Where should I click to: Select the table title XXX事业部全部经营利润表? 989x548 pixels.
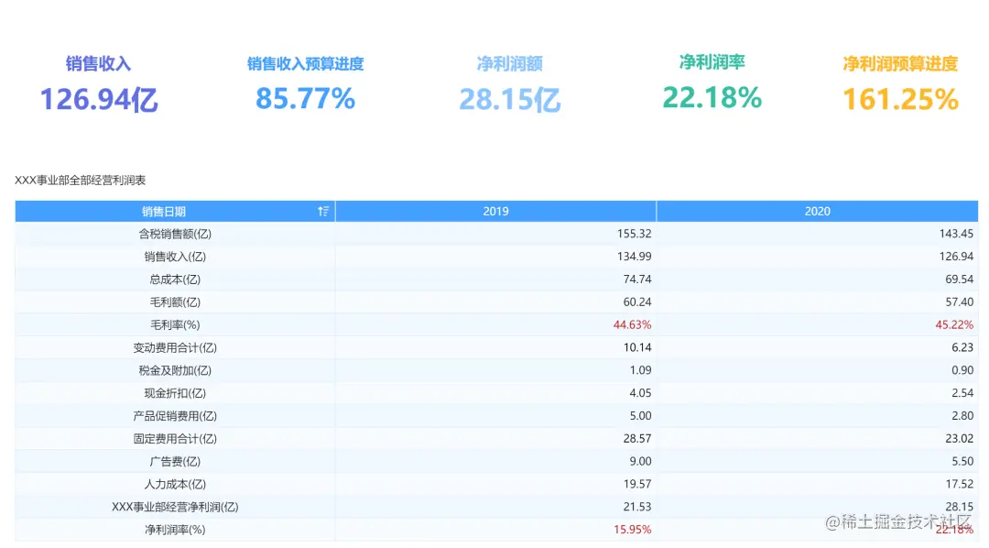[78, 180]
